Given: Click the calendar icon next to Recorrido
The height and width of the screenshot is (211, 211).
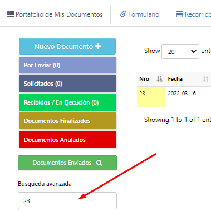Looking at the screenshot, I should click(179, 14).
